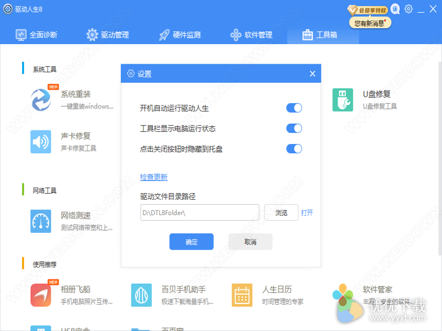Toggle 点击关闭按钮时隐藏到托盘 switch

point(294,148)
